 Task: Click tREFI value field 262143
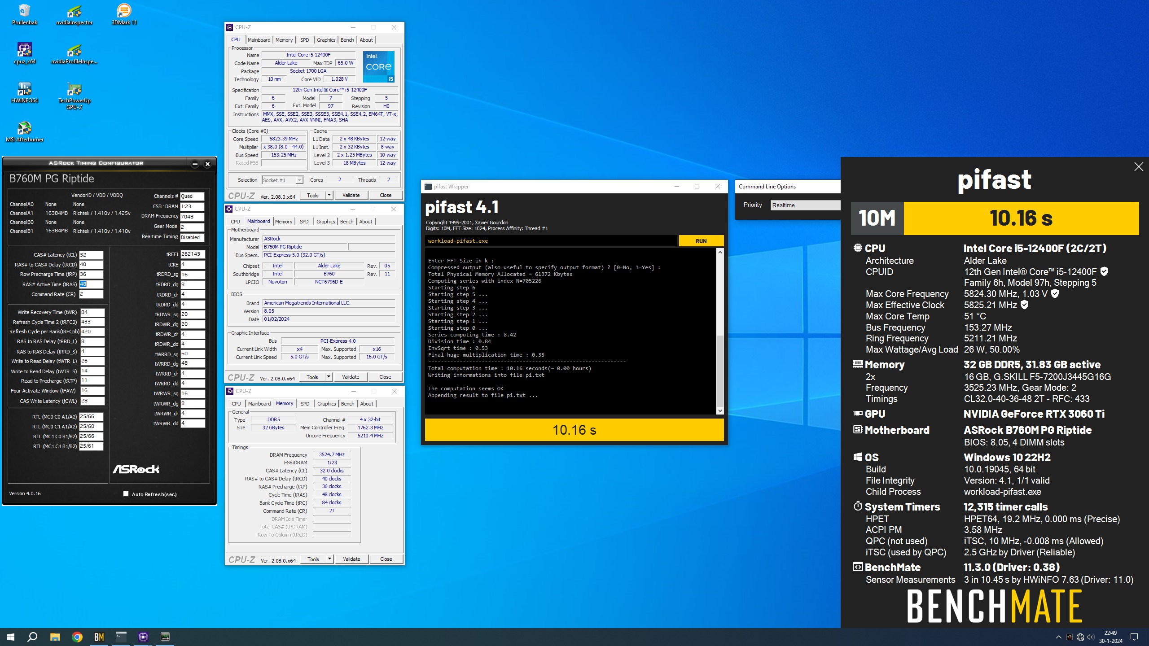pyautogui.click(x=193, y=254)
